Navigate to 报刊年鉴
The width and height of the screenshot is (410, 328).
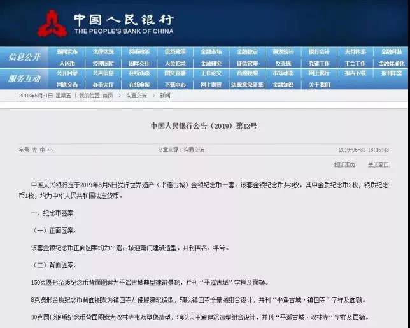coord(392,73)
